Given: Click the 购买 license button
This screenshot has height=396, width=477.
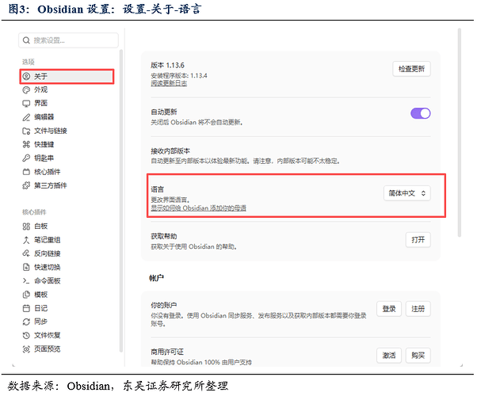Looking at the screenshot, I should click(418, 356).
